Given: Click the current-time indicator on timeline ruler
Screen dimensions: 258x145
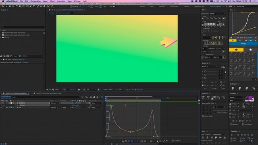Looking at the screenshot, I should click(x=106, y=98).
